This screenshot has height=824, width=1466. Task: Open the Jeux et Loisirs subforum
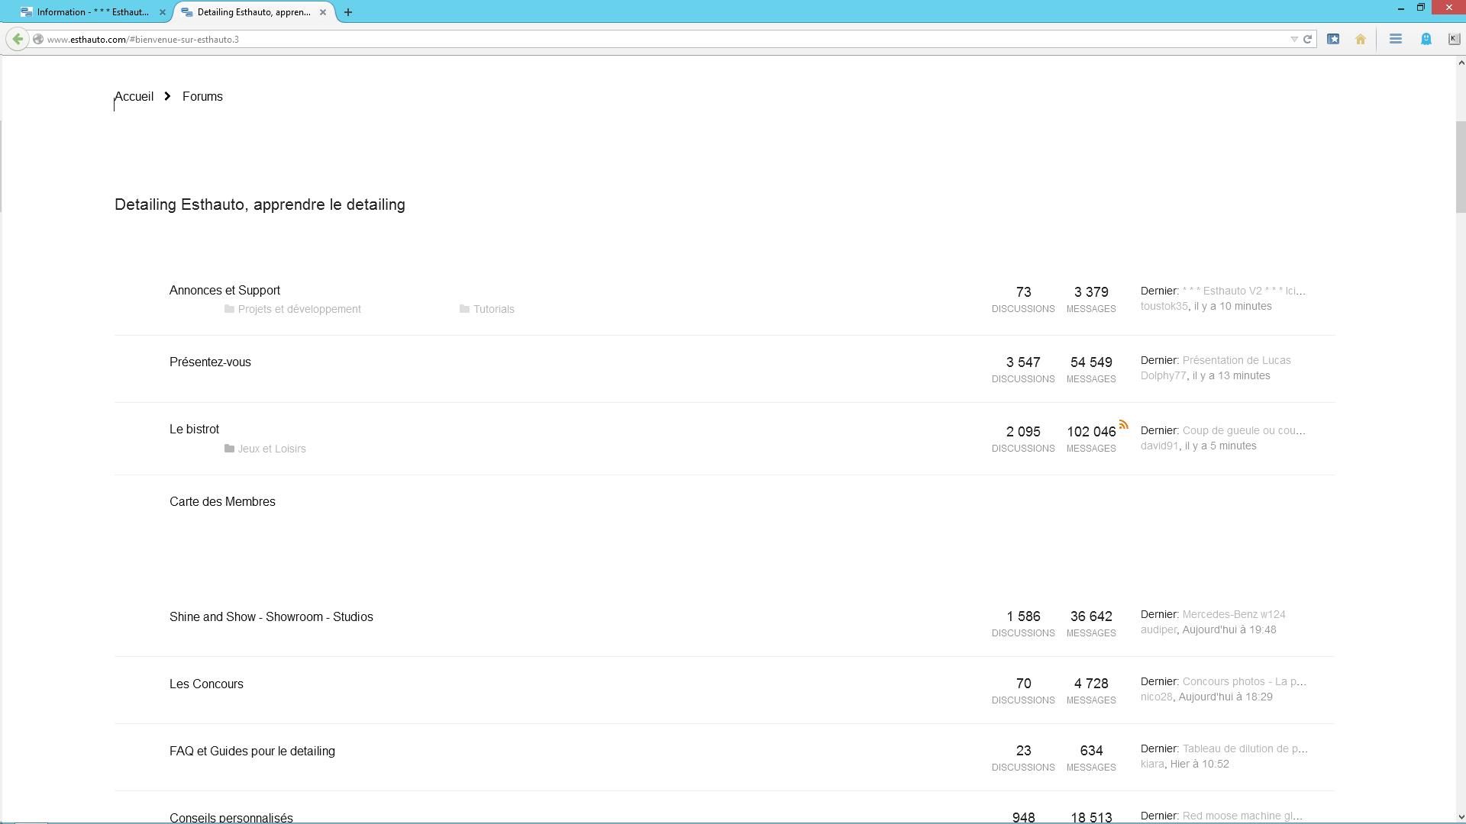[272, 449]
